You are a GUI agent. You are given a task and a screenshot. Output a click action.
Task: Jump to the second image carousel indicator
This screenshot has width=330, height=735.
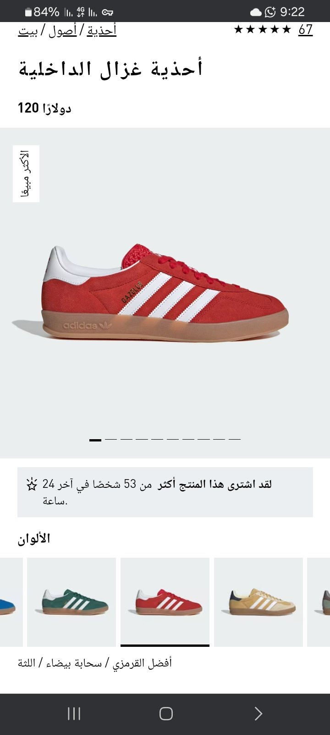(110, 440)
